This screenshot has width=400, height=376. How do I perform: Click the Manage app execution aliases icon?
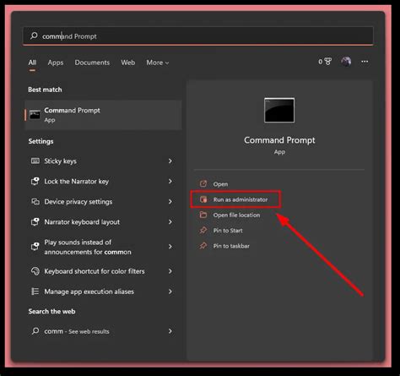click(35, 292)
